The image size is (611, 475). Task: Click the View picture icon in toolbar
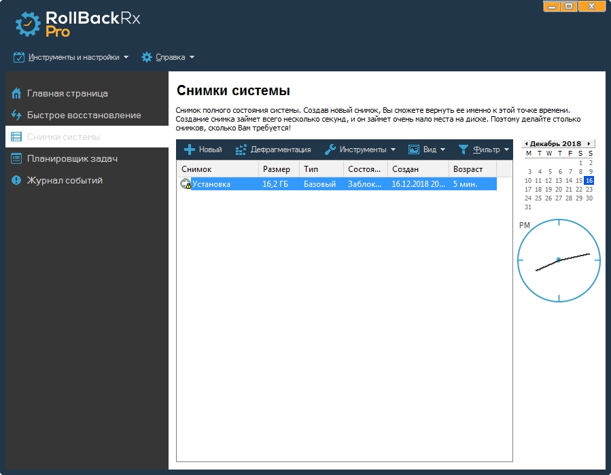[x=413, y=149]
